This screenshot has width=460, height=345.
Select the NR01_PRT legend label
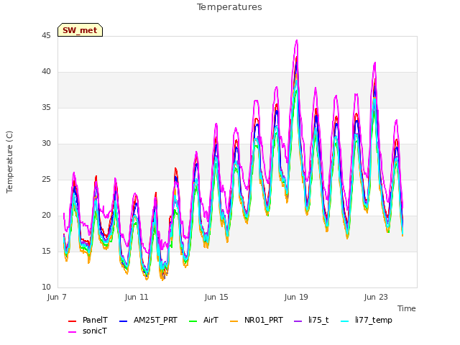click(x=264, y=320)
